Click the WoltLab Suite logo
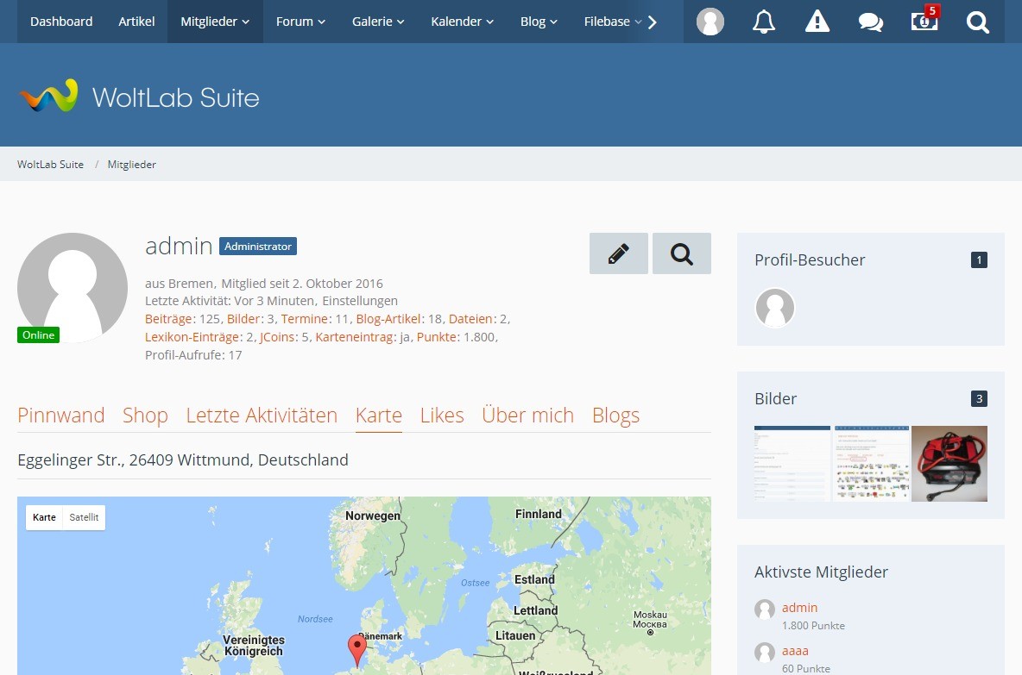Viewport: 1022px width, 675px height. tap(139, 97)
